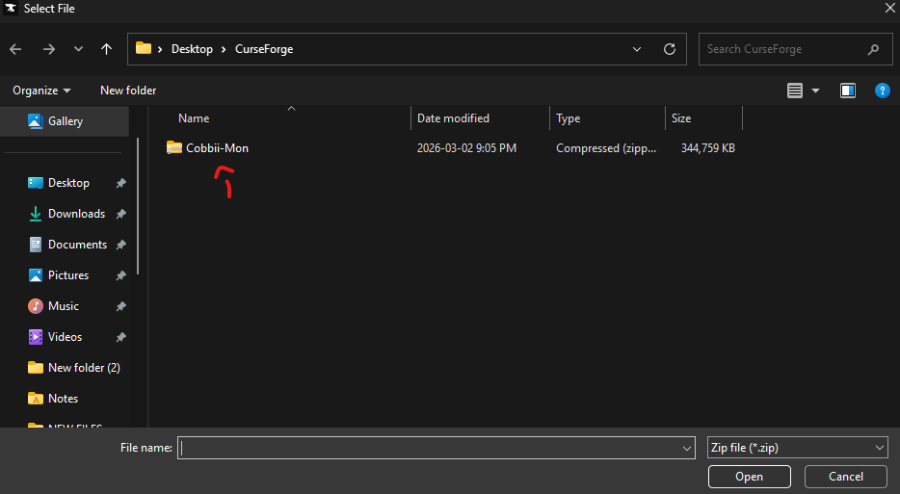Select CurseForge in the address path
900x494 pixels.
264,49
